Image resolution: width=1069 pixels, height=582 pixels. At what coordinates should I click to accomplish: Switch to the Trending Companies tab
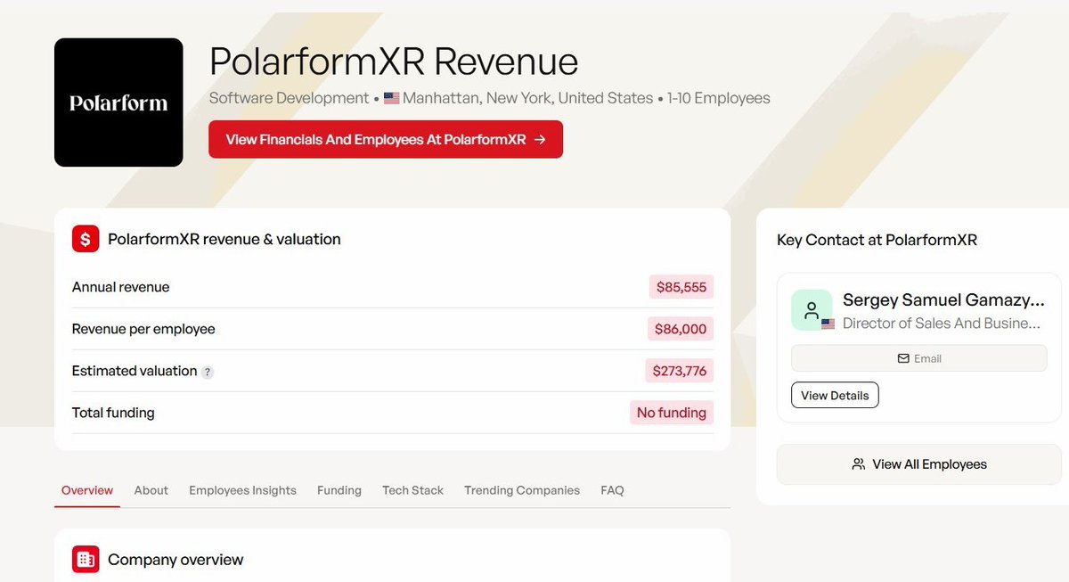522,490
